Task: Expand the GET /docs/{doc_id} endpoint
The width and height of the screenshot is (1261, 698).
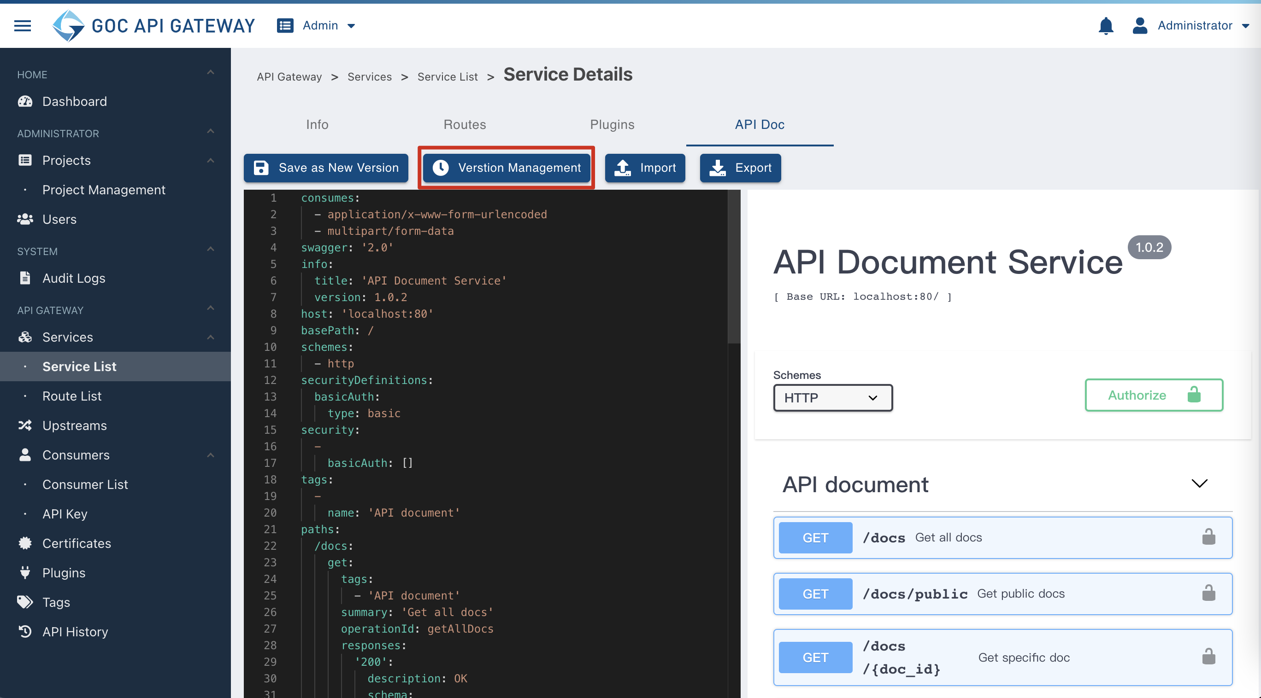Action: tap(1002, 657)
